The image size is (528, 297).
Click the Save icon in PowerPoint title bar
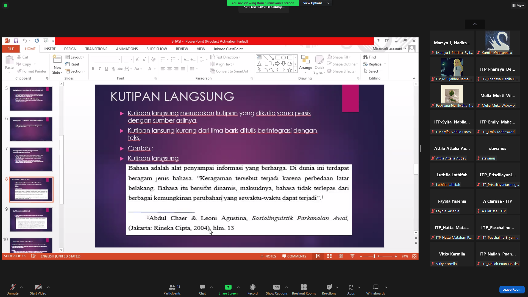click(x=16, y=41)
